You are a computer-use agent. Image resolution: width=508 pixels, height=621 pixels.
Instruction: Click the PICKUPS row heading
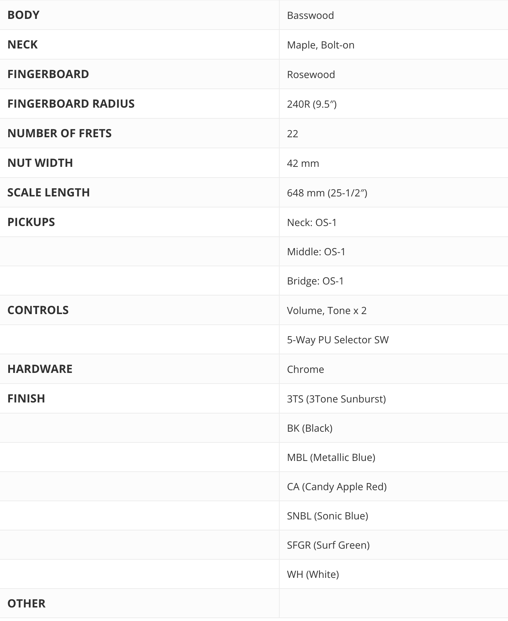pyautogui.click(x=31, y=222)
